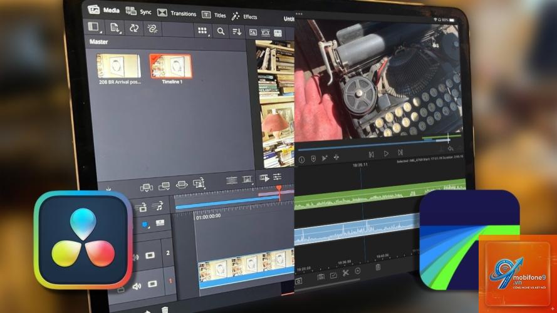Click the orange playhead marker on upper timeline
Screen dimensions: 557x313
[x=279, y=188]
